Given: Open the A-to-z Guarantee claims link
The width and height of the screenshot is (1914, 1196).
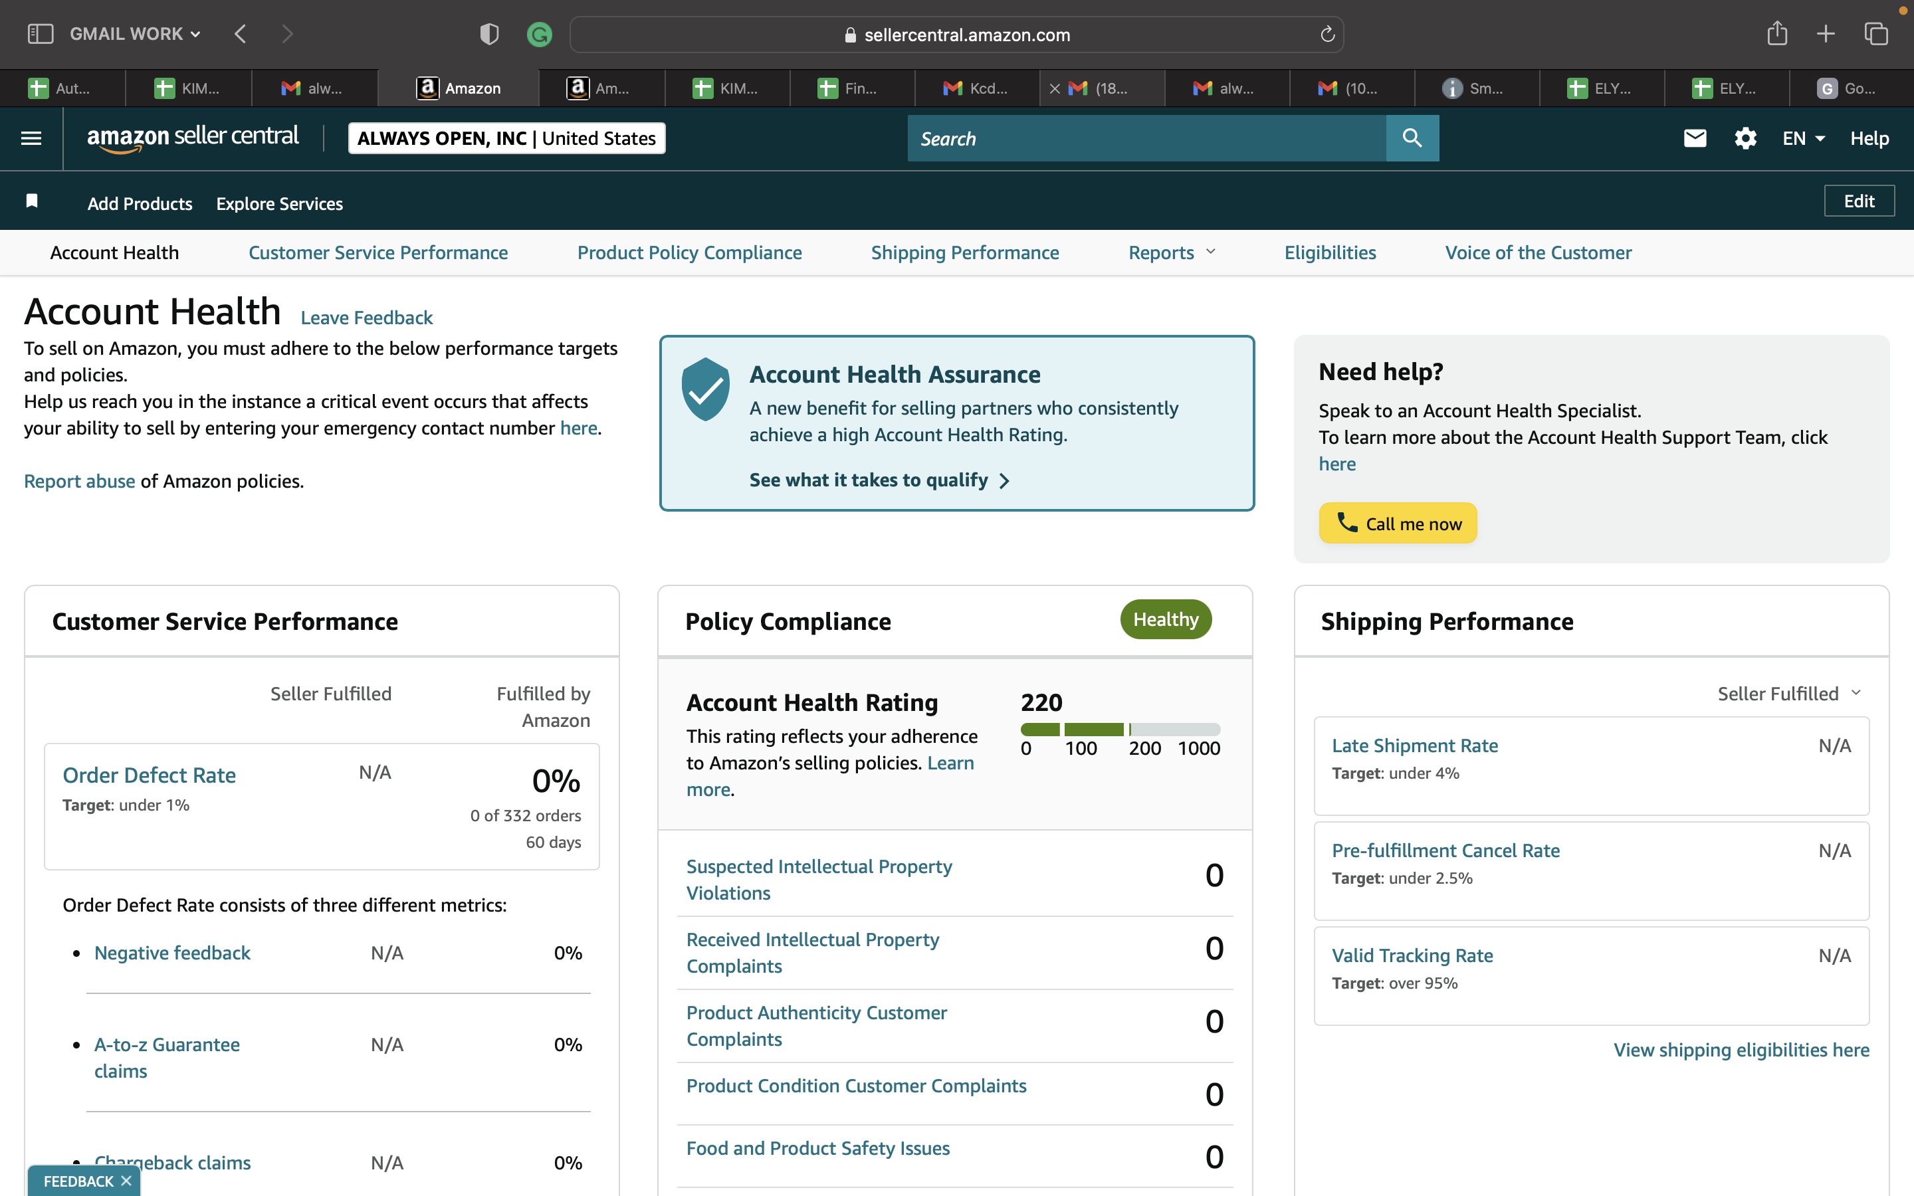Looking at the screenshot, I should click(167, 1058).
